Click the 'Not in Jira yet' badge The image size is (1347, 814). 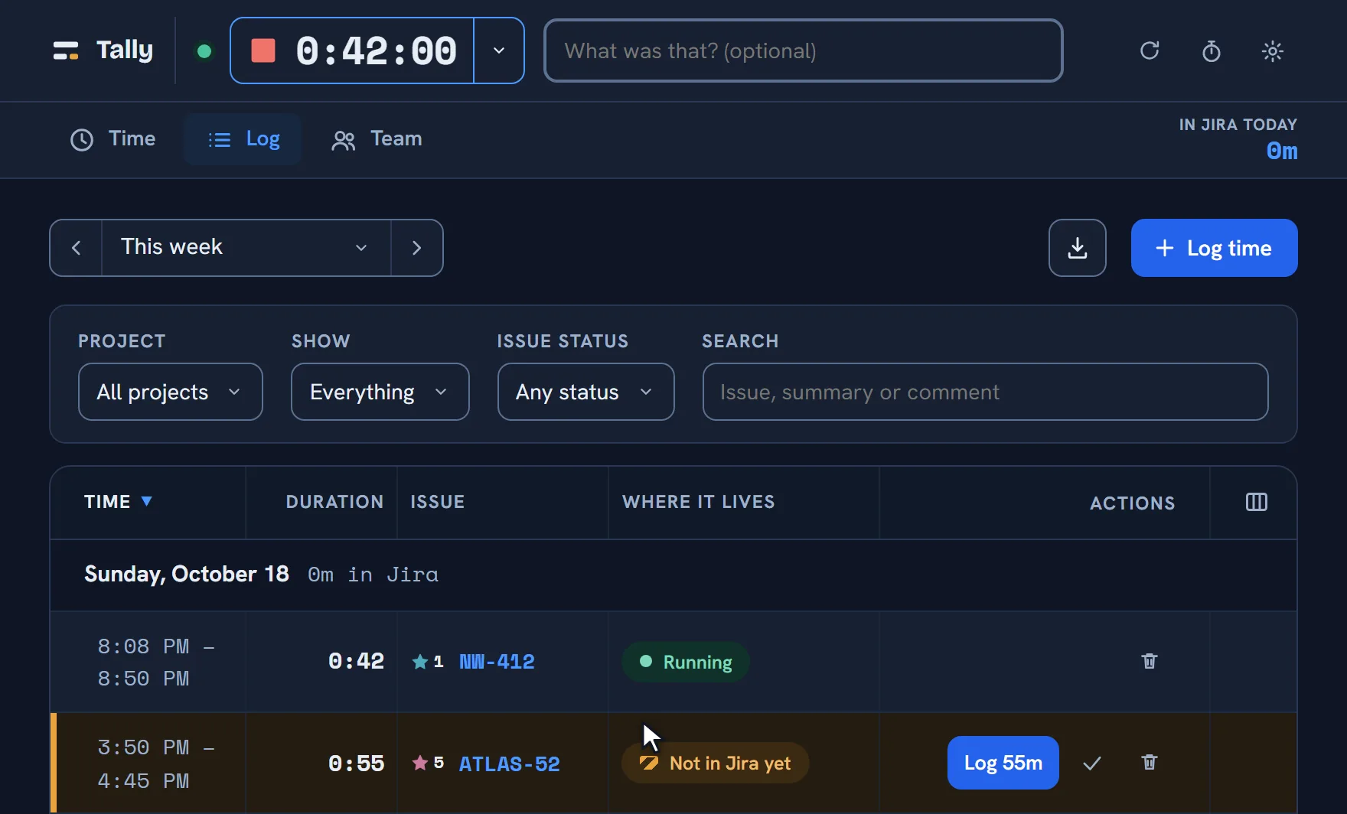coord(715,763)
